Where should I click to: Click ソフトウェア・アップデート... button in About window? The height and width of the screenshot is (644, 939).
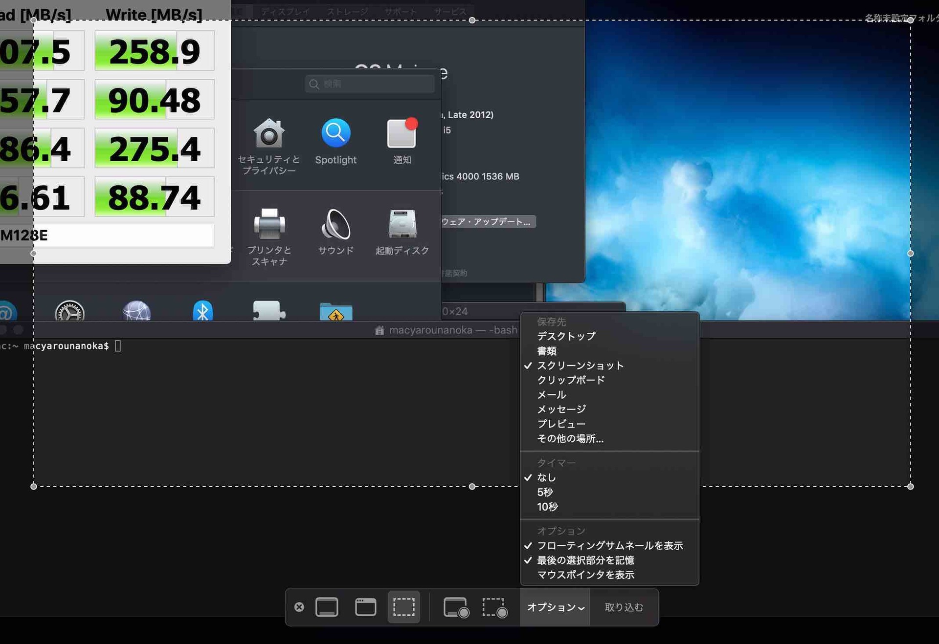point(488,222)
